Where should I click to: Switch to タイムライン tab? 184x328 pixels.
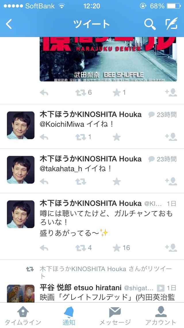(23, 316)
